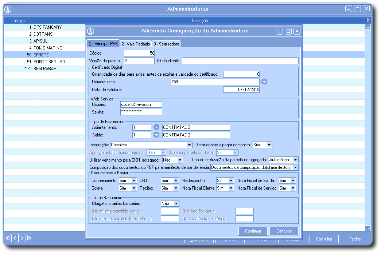The image size is (381, 254).
Task: Confirm the configuration with Confirmar
Action: 253,231
